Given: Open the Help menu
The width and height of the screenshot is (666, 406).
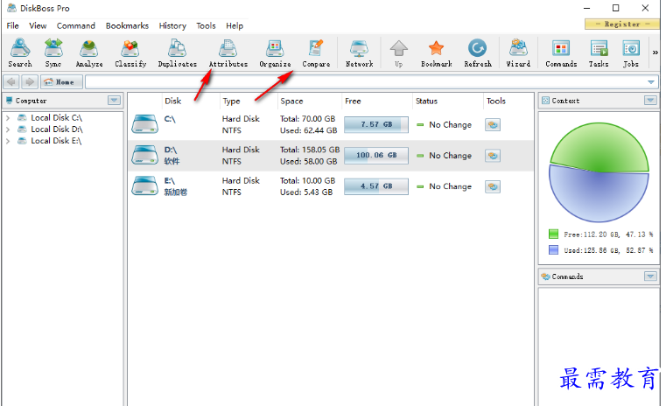Looking at the screenshot, I should [235, 25].
